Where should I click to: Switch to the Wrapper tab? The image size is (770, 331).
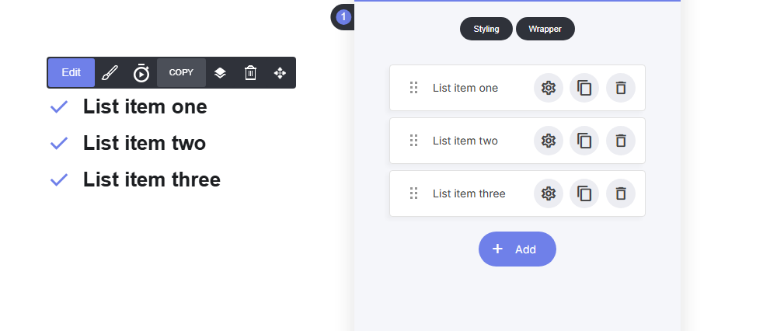[545, 29]
